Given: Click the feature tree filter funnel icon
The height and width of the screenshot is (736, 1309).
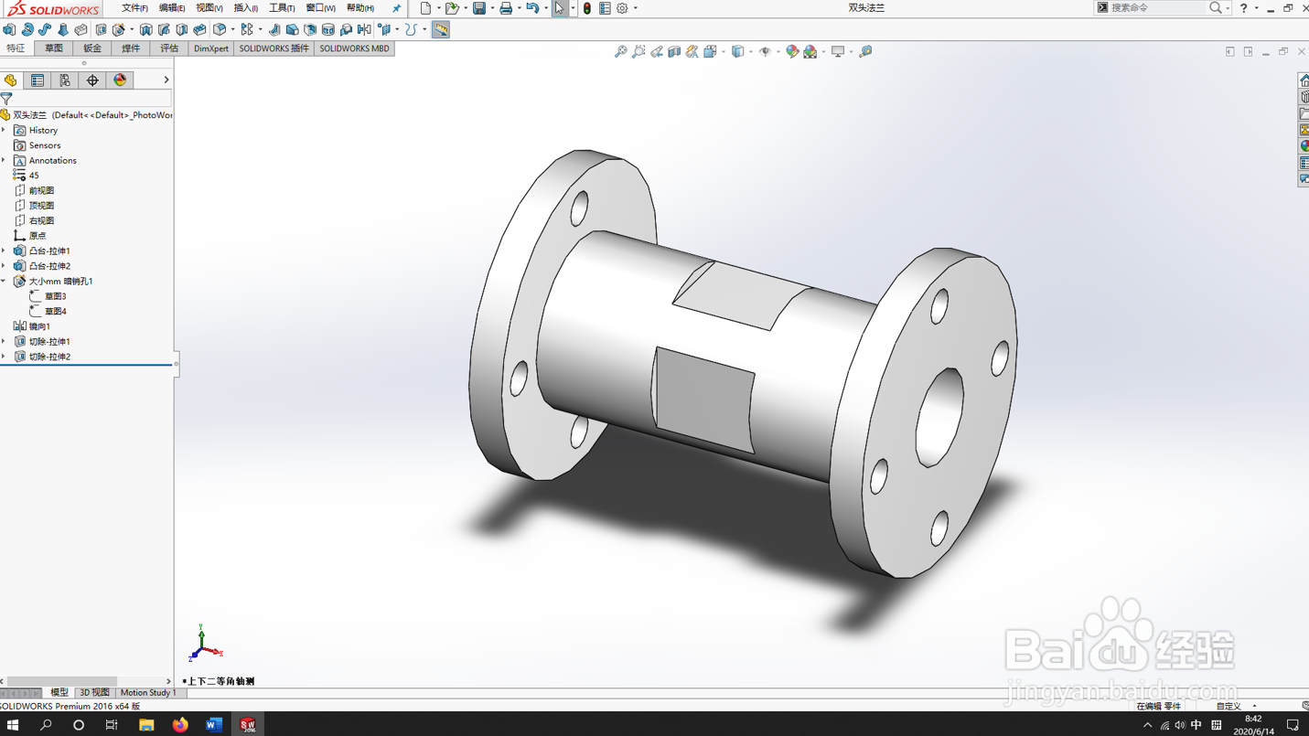Looking at the screenshot, I should [x=6, y=99].
